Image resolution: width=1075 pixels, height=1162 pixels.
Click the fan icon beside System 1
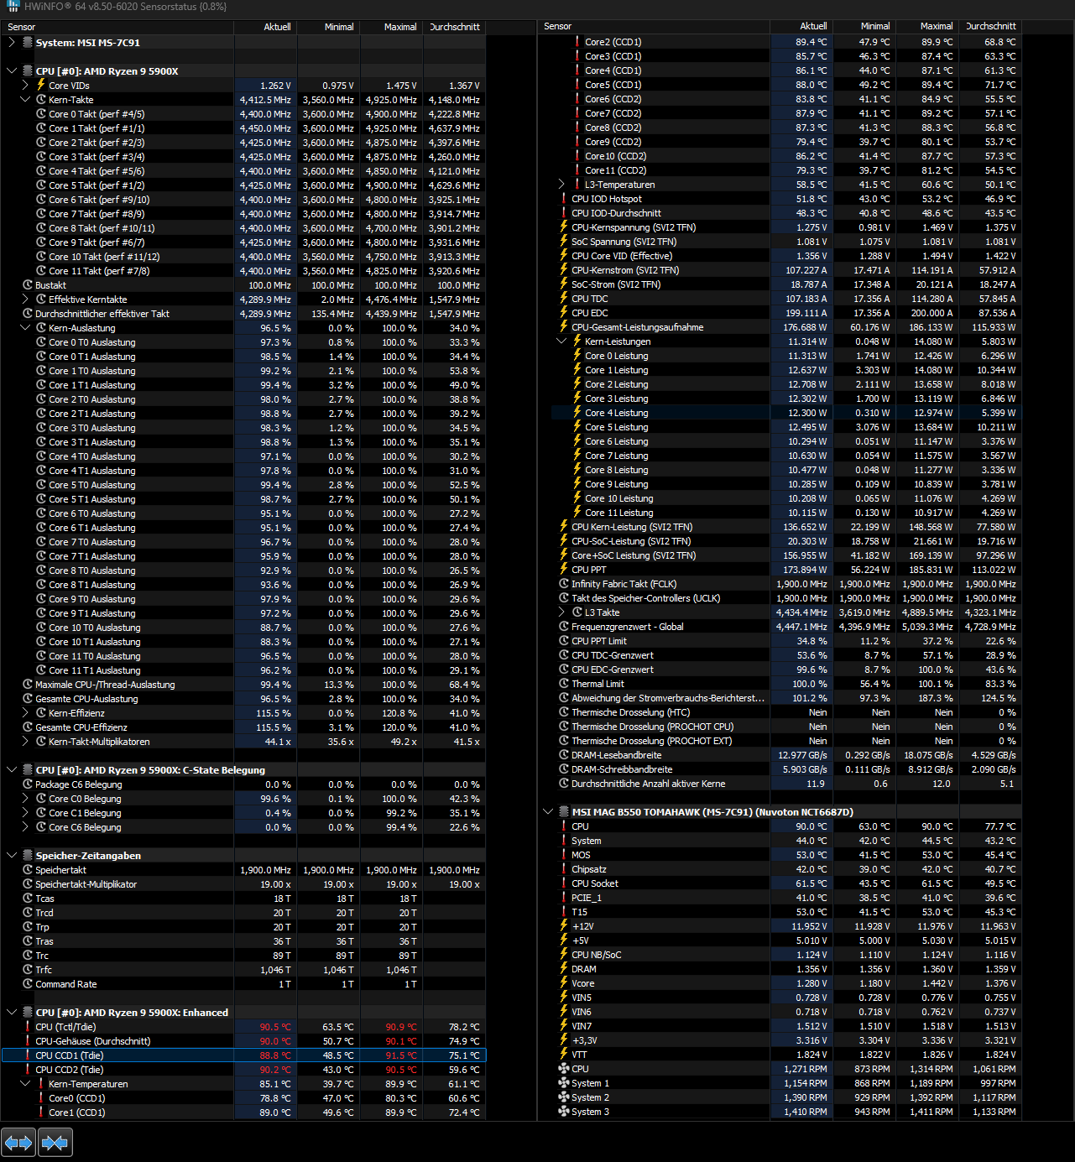click(564, 1083)
